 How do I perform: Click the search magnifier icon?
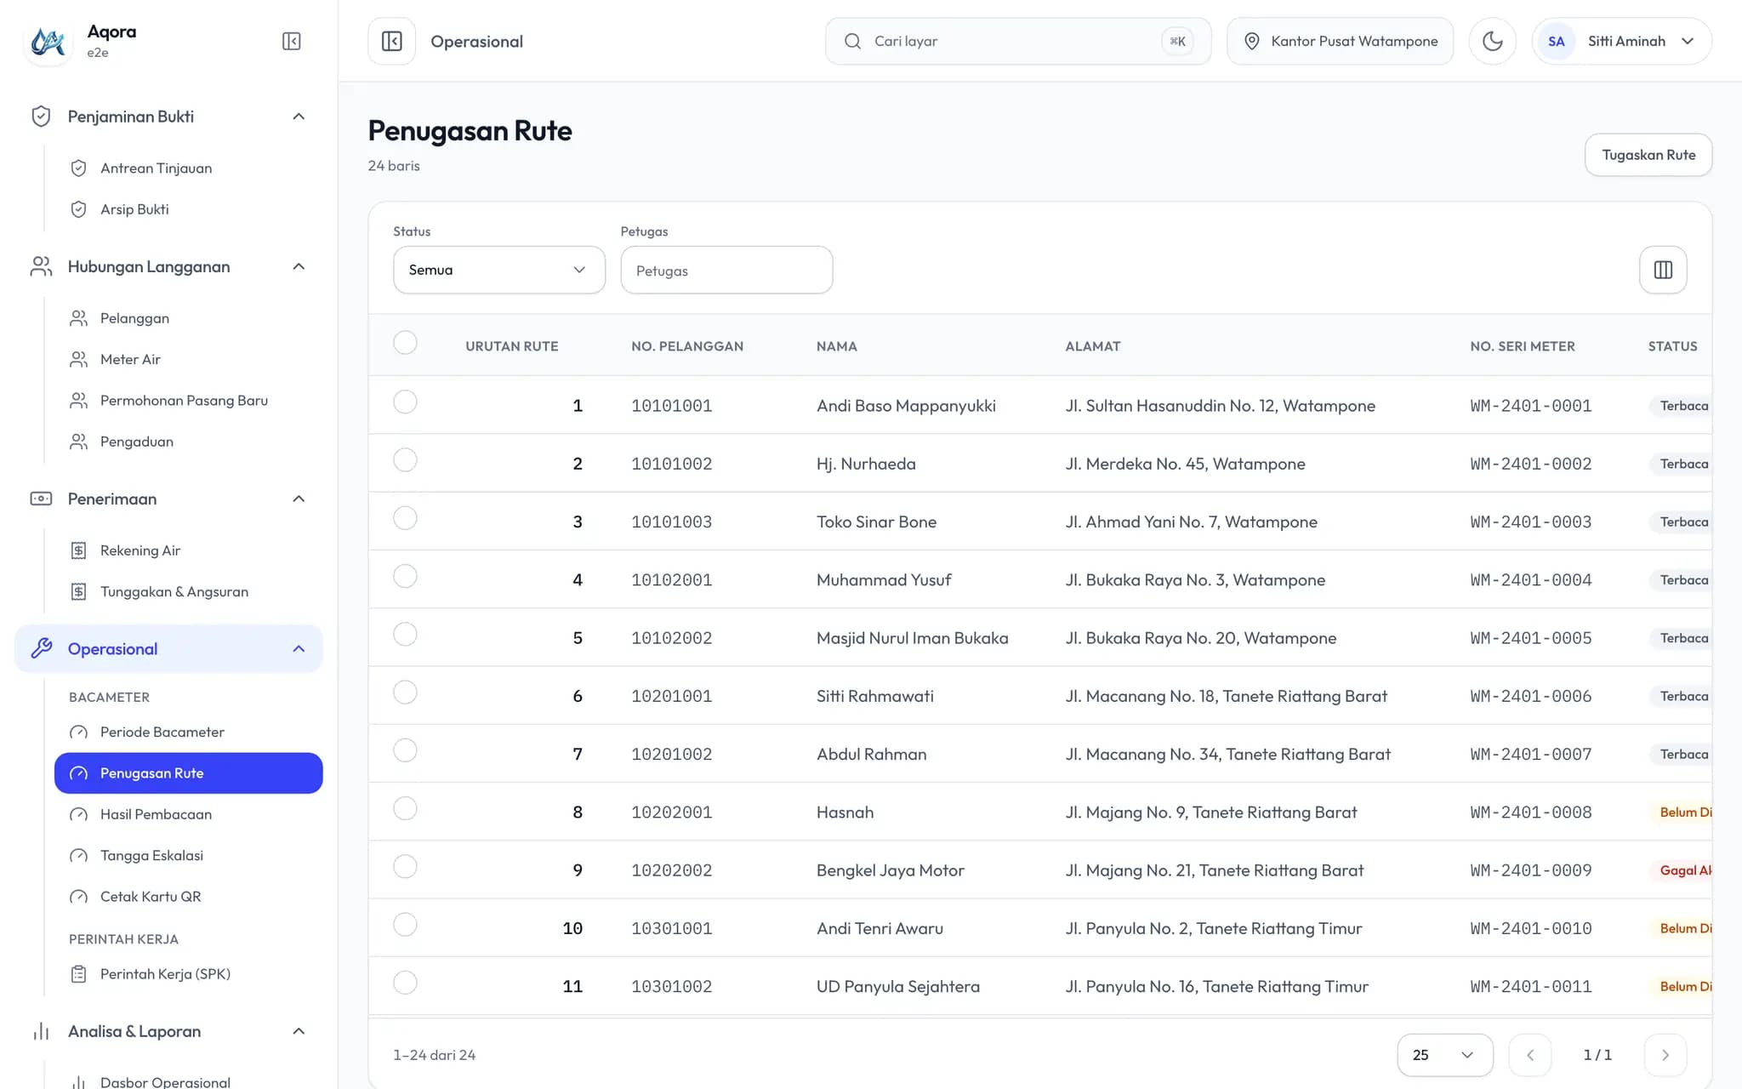(852, 41)
